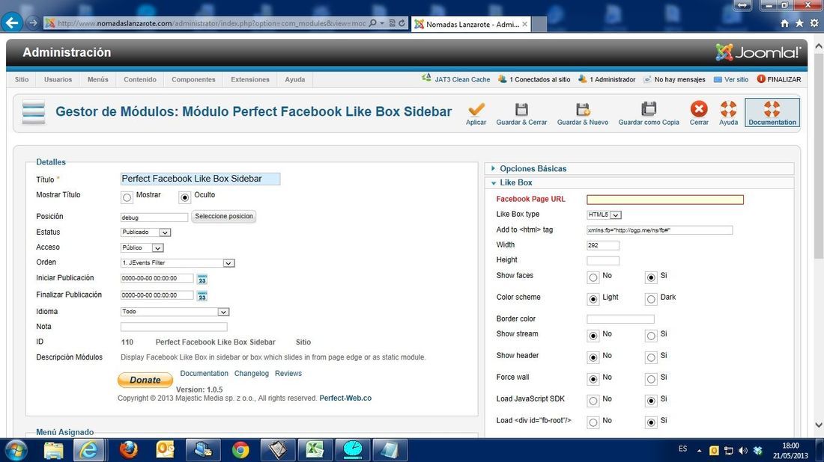The height and width of the screenshot is (462, 824).
Task: Click the Guardar como Copia icon
Action: (649, 109)
